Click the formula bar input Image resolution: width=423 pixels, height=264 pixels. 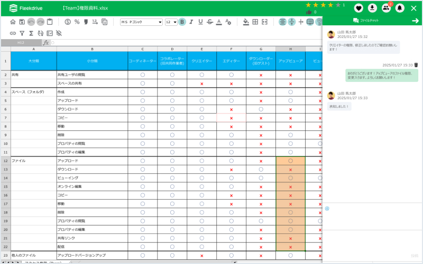click(186, 43)
